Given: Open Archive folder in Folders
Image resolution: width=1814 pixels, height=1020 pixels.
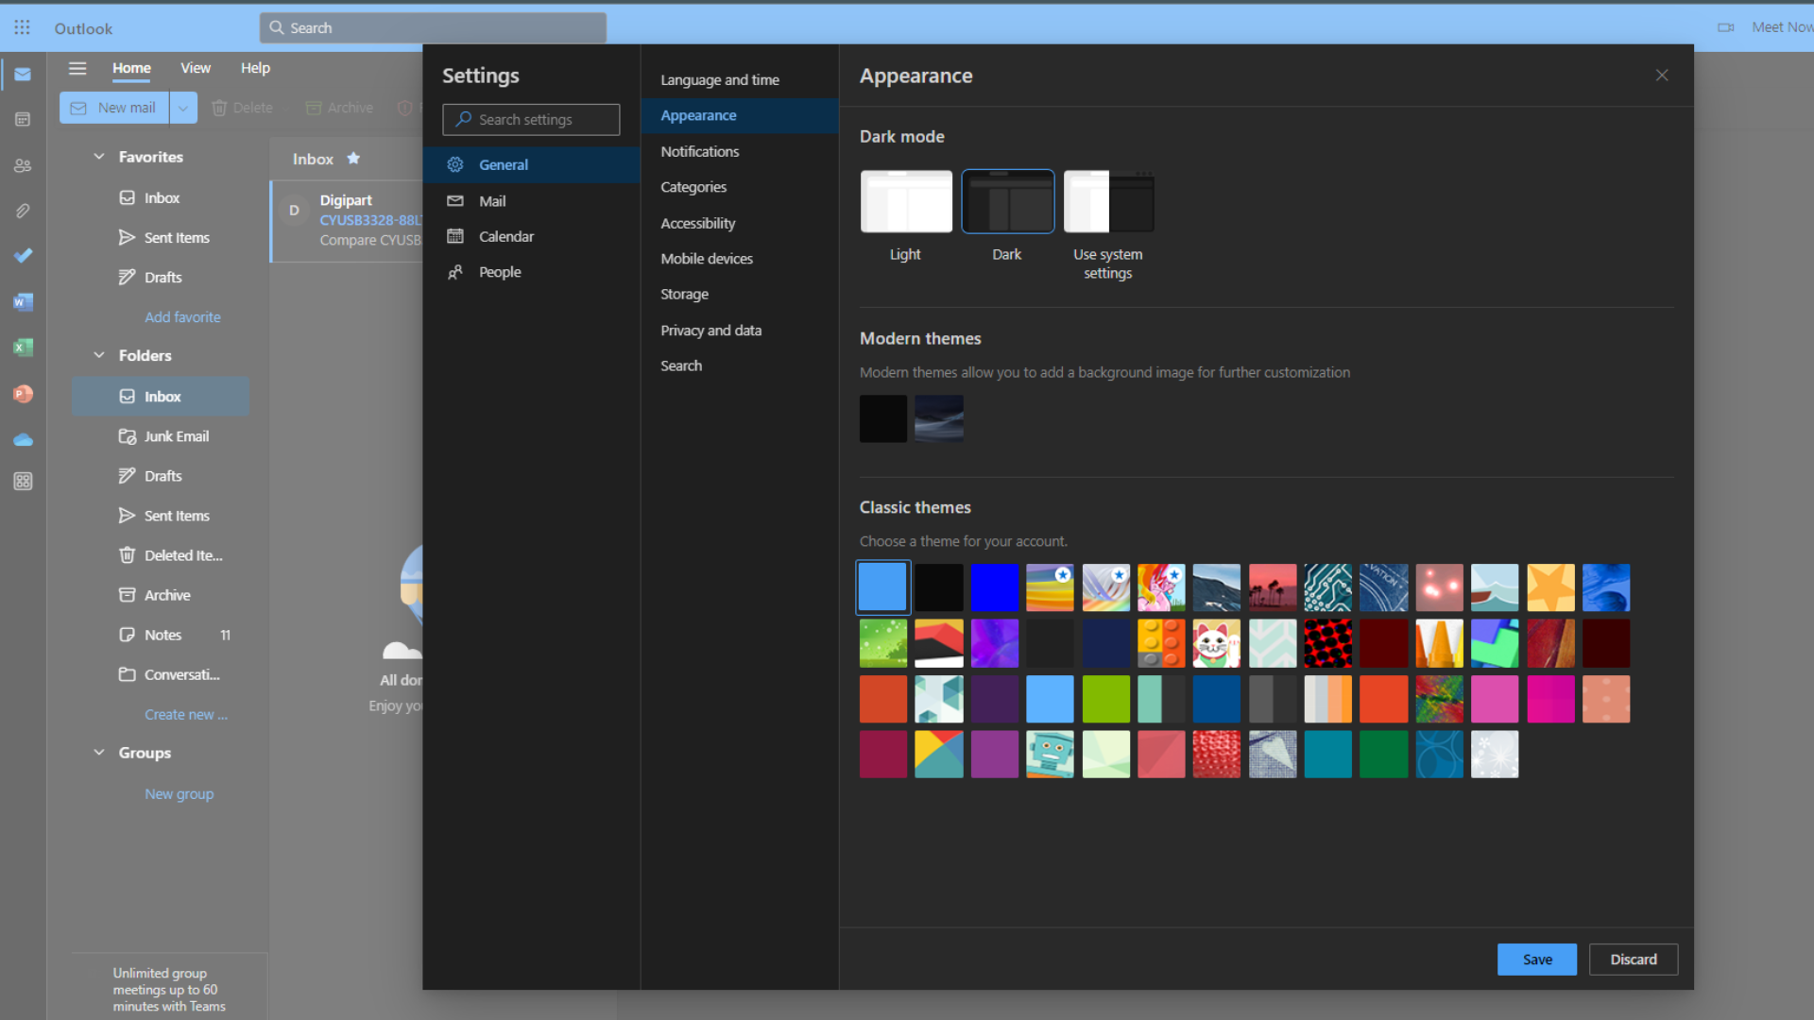Looking at the screenshot, I should [161, 595].
